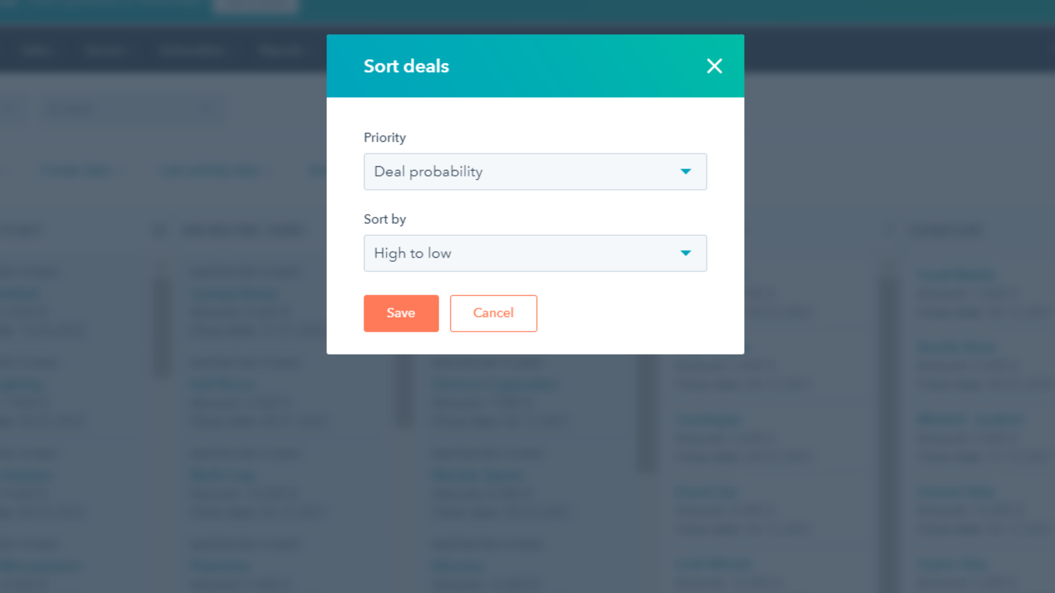Screen dimensions: 1055x593
Task: Click the Sort by dropdown caret arrow
Action: pyautogui.click(x=686, y=253)
